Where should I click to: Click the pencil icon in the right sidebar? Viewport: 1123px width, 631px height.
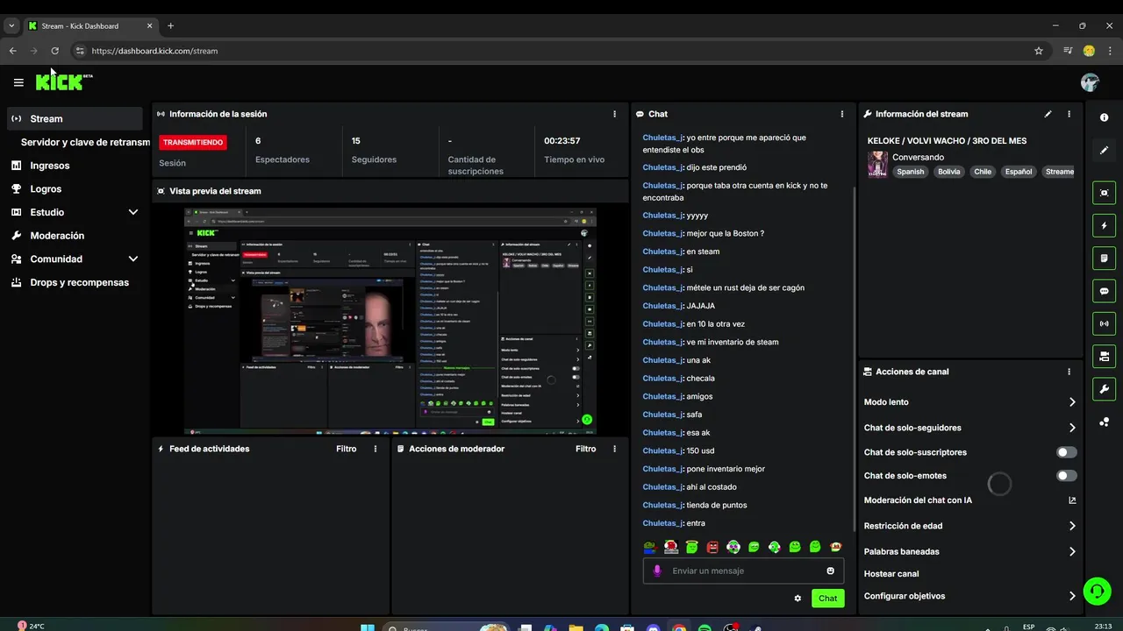[x=1104, y=150]
